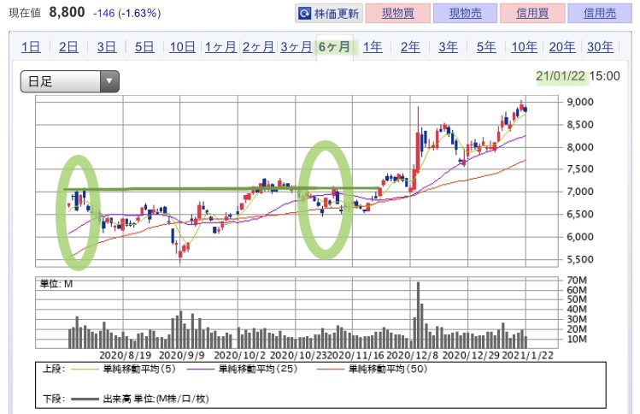The image size is (640, 414).
Task: Show the 20年 chart range
Action: coord(562,47)
